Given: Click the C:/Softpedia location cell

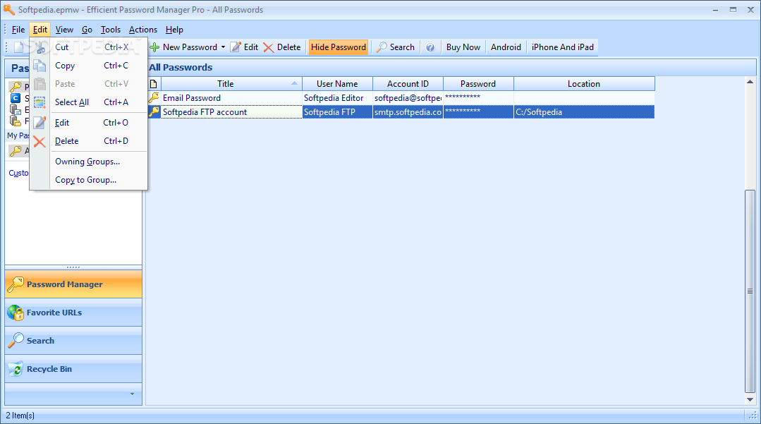Looking at the screenshot, I should click(x=584, y=112).
